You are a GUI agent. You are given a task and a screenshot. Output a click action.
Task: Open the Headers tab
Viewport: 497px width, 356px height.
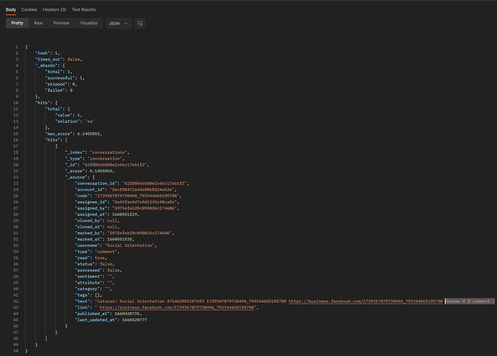[x=54, y=9]
